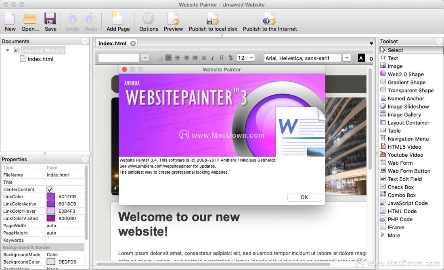Screen dimensions: 444x270
Task: Click OK in the Website Painter dialog
Action: point(304,197)
